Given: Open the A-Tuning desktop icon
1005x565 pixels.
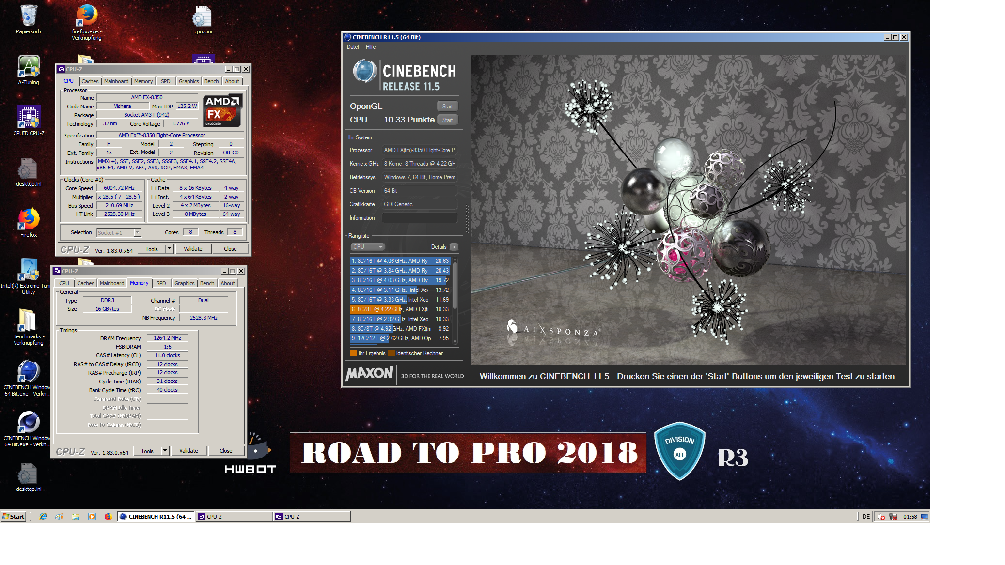Looking at the screenshot, I should (x=29, y=70).
